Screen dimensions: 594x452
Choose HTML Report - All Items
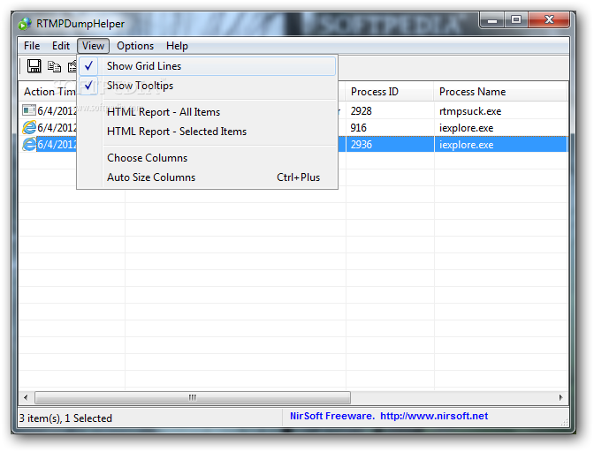pyautogui.click(x=207, y=112)
